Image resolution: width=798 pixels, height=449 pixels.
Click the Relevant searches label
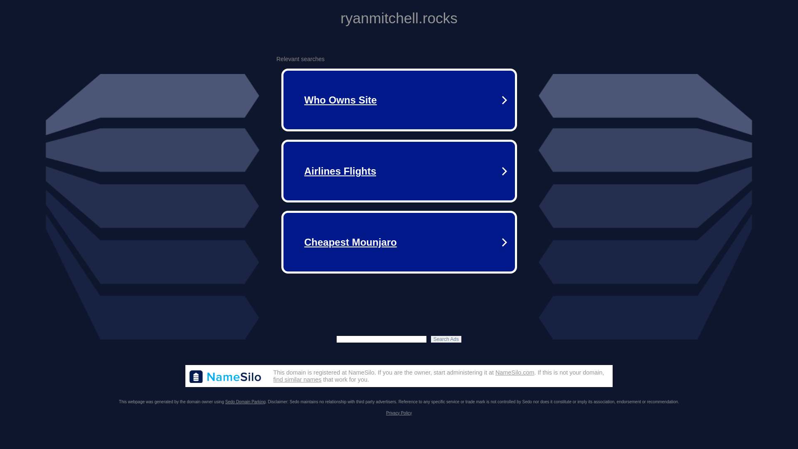[x=300, y=59]
